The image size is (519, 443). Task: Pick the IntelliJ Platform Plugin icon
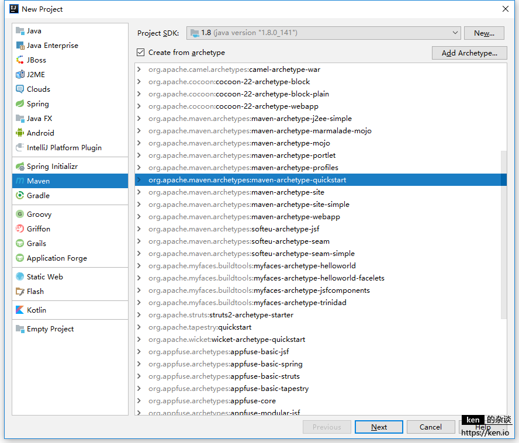[x=20, y=147]
